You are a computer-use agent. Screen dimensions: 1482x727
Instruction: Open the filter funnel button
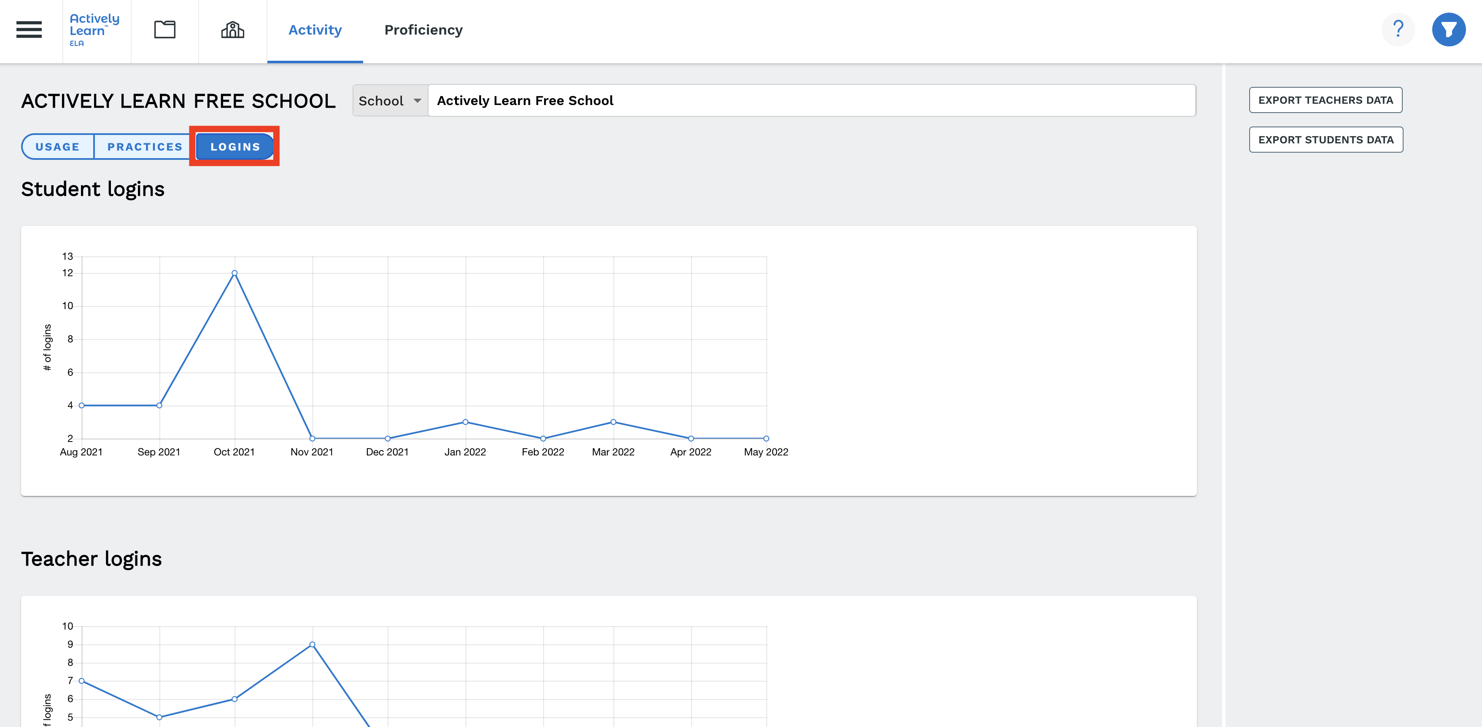(1449, 30)
